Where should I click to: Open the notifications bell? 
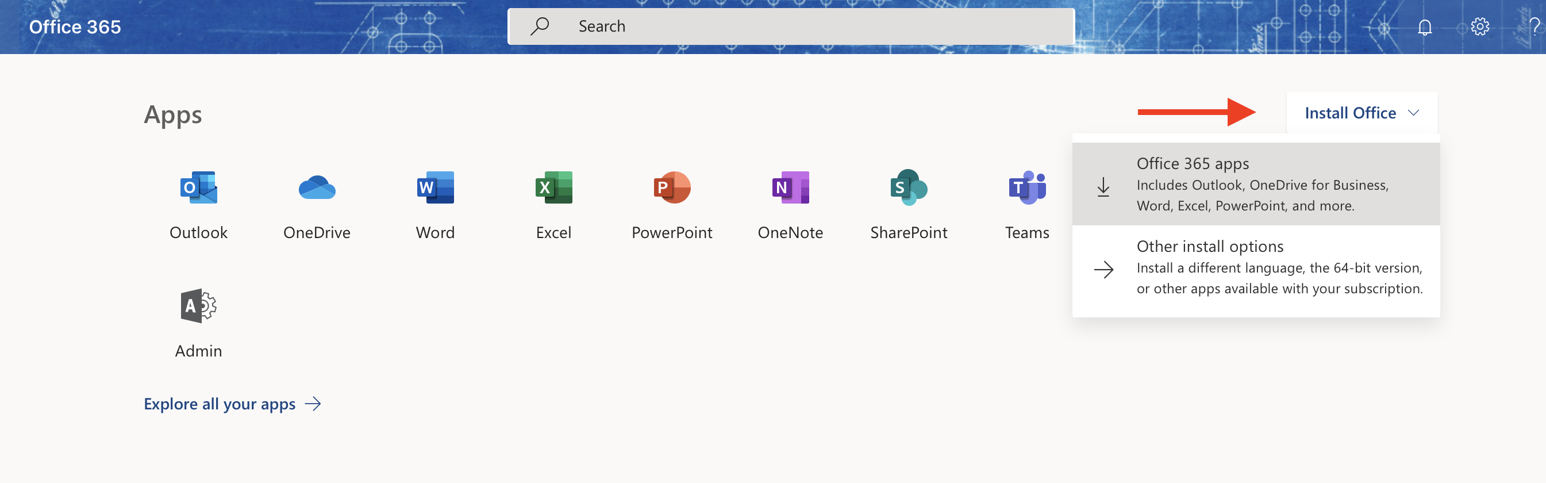pos(1425,27)
